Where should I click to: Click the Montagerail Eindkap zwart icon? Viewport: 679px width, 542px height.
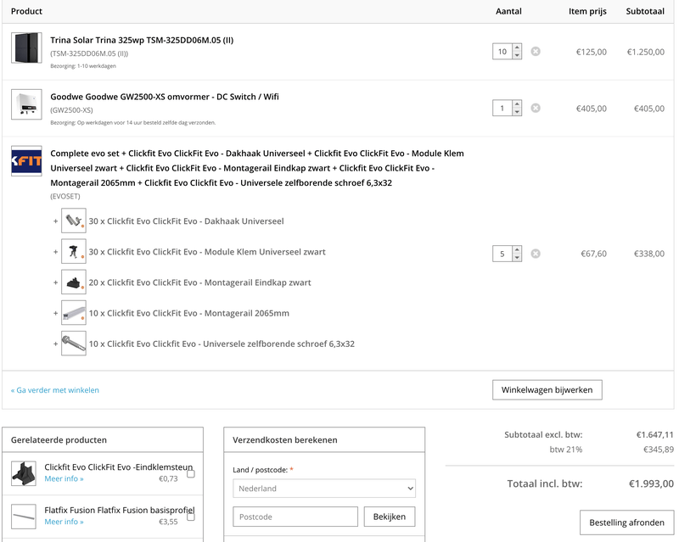tap(74, 282)
